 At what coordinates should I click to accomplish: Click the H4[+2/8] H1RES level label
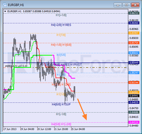tap(61, 25)
